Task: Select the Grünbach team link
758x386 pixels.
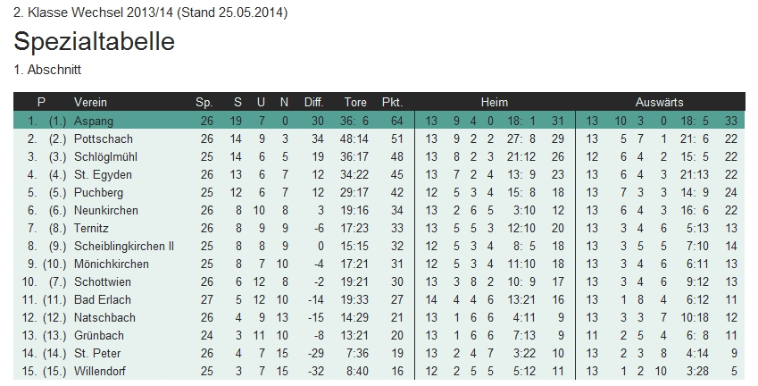Action: [98, 335]
